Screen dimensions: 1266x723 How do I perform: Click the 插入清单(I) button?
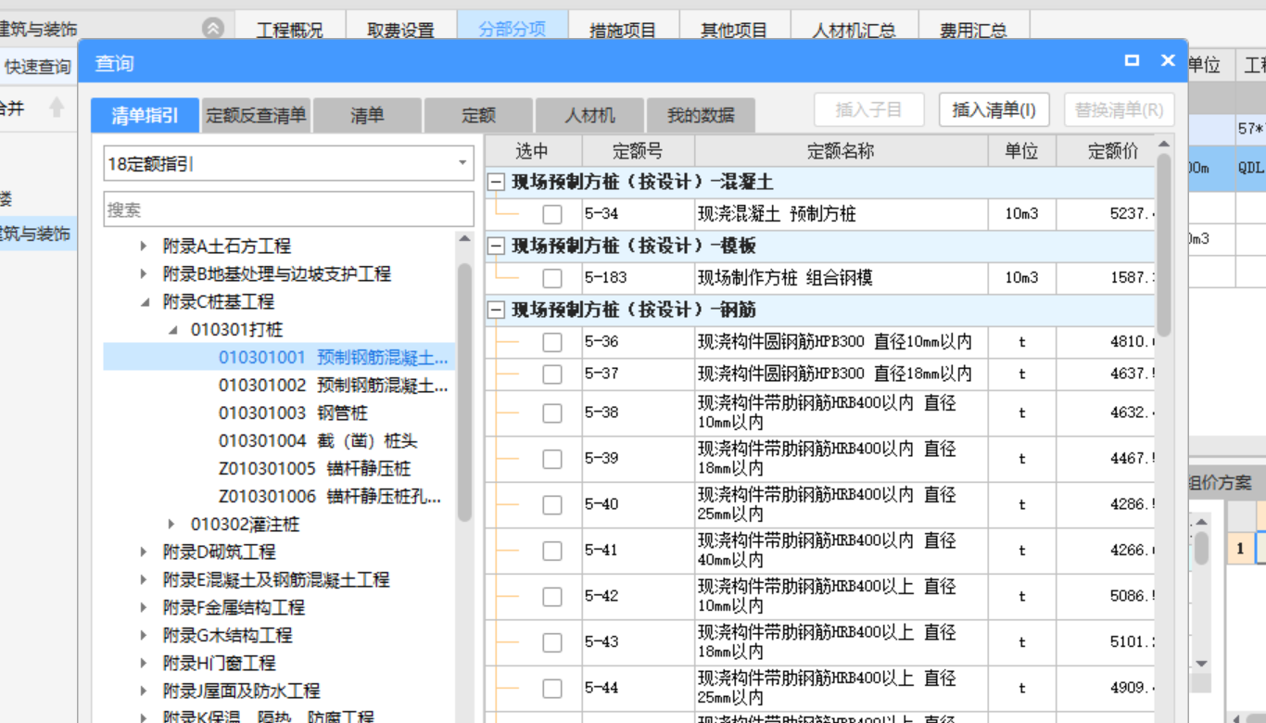point(994,110)
